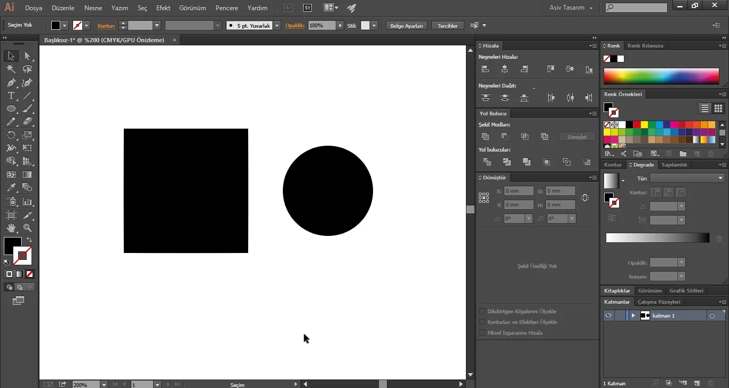Open the Asiv Tasarım workspace dropdown
729x388 pixels.
571,8
